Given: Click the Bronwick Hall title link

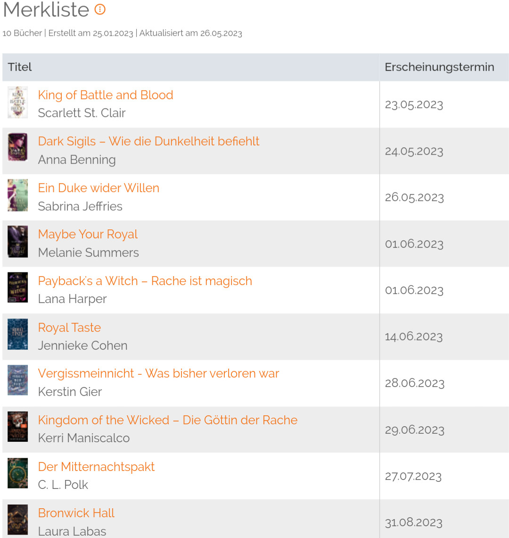Looking at the screenshot, I should pyautogui.click(x=76, y=513).
